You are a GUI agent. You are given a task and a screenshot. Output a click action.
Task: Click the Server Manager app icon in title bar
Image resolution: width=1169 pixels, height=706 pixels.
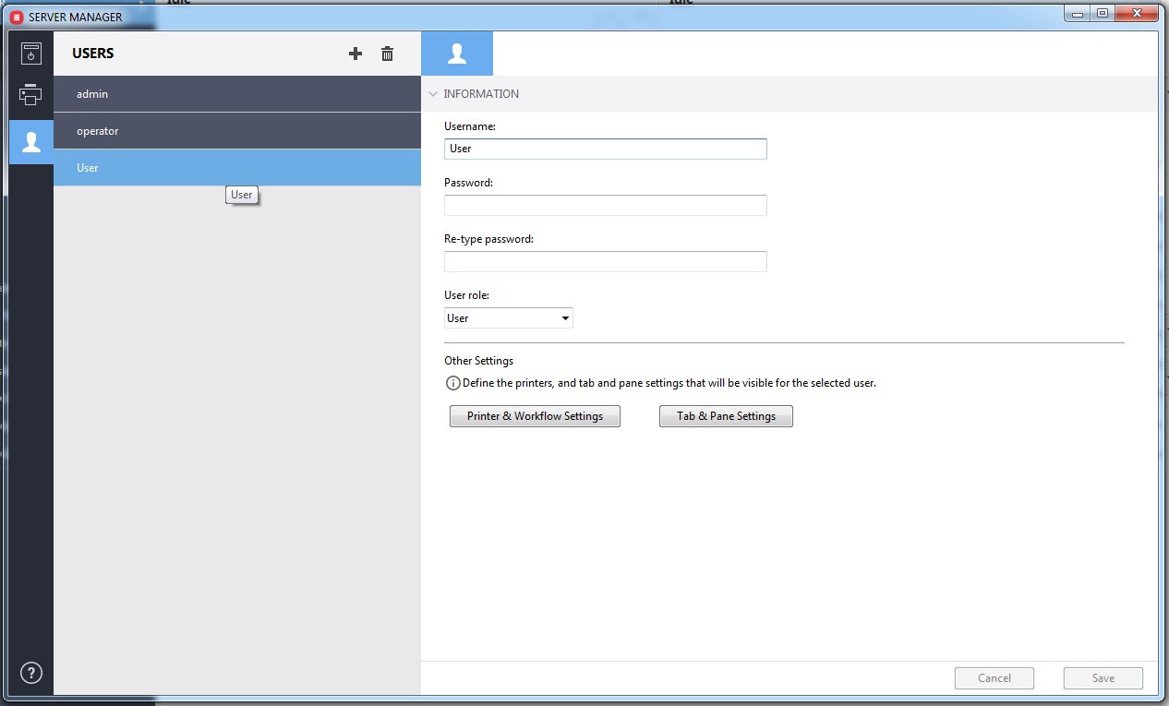16,17
